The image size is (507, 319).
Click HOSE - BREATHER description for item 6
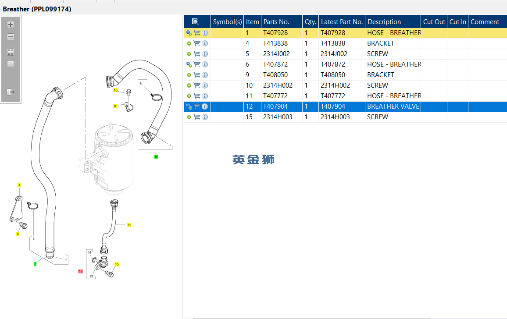[393, 64]
